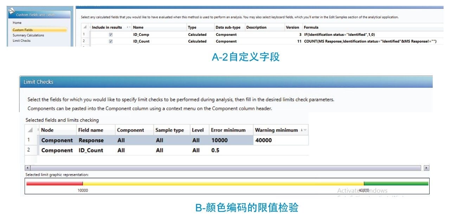Select Custom Fields in the left navigation

point(39,30)
